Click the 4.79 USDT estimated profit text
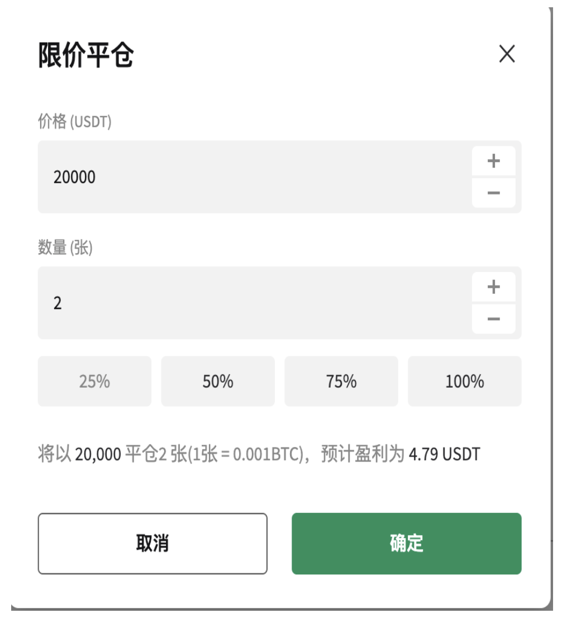Screen dimensions: 562x618 (444, 454)
